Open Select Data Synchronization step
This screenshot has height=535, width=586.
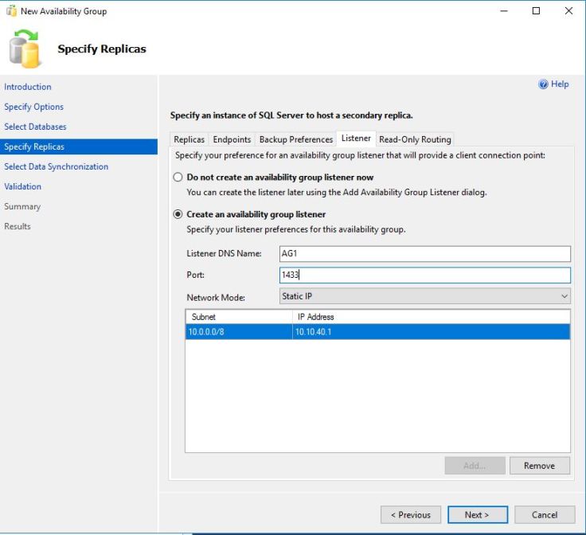pyautogui.click(x=56, y=166)
